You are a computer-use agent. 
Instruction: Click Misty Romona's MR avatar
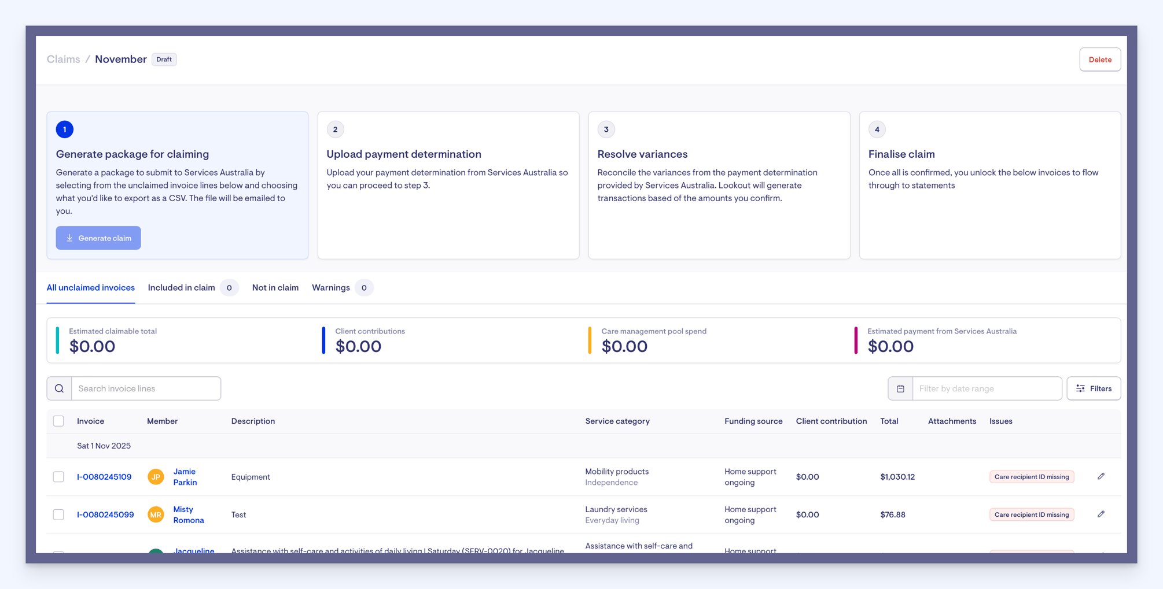[156, 514]
